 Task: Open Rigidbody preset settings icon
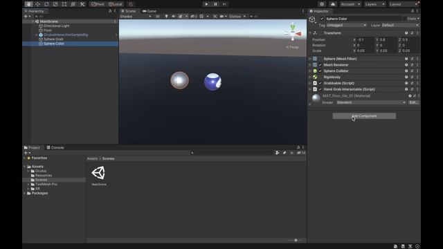pos(412,77)
